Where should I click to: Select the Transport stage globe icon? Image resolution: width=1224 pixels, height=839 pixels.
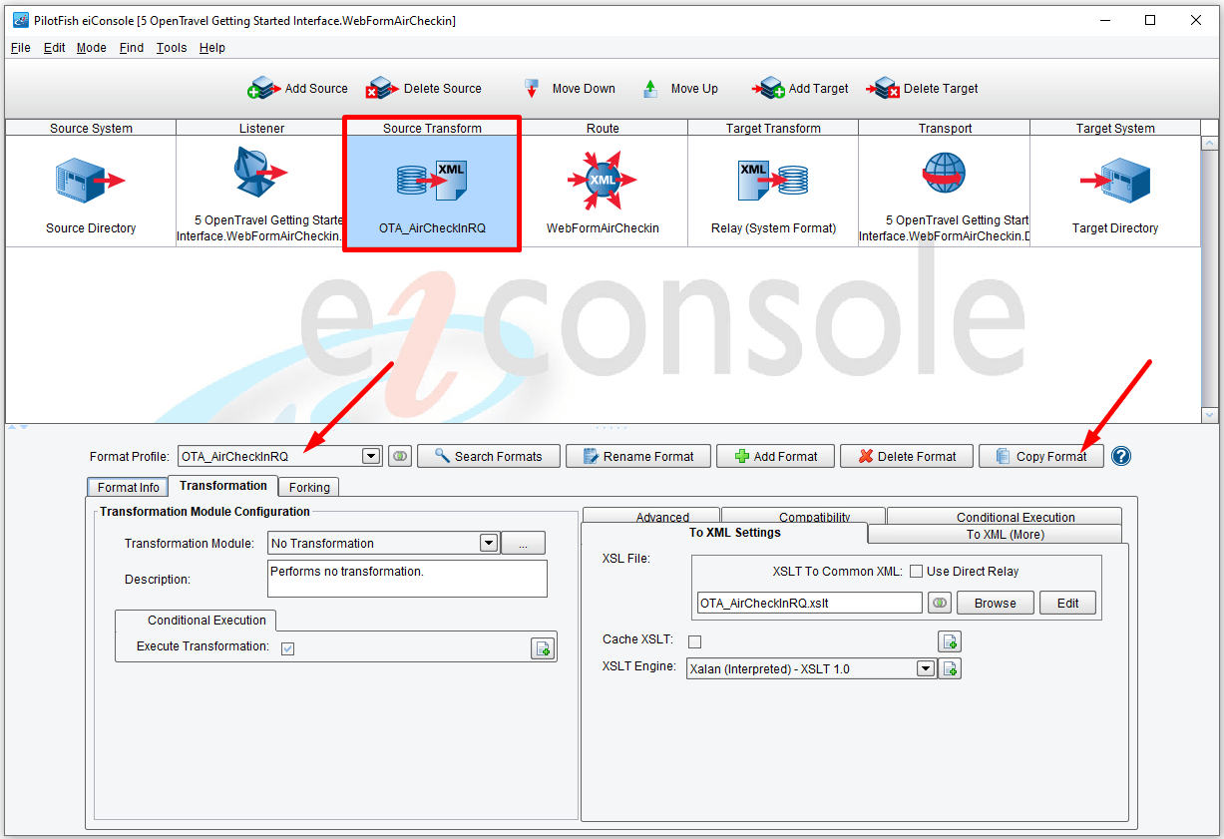944,175
